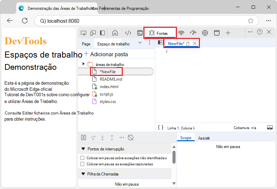Screen dimensions: 277x189
Task: Click the More tools plus icon
Action: point(228,33)
